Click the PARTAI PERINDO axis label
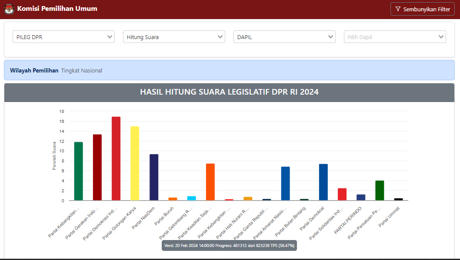The width and height of the screenshot is (460, 260). pos(348,220)
